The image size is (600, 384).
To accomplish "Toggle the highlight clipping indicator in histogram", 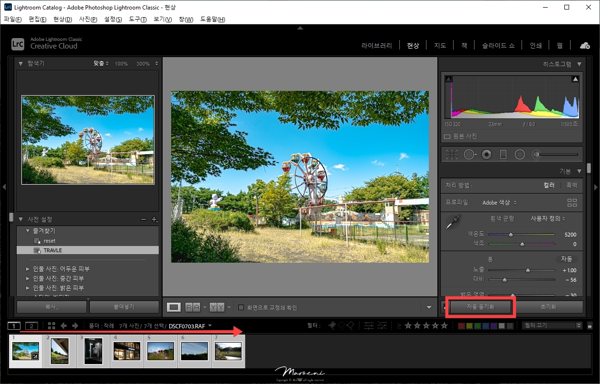I will click(x=575, y=79).
